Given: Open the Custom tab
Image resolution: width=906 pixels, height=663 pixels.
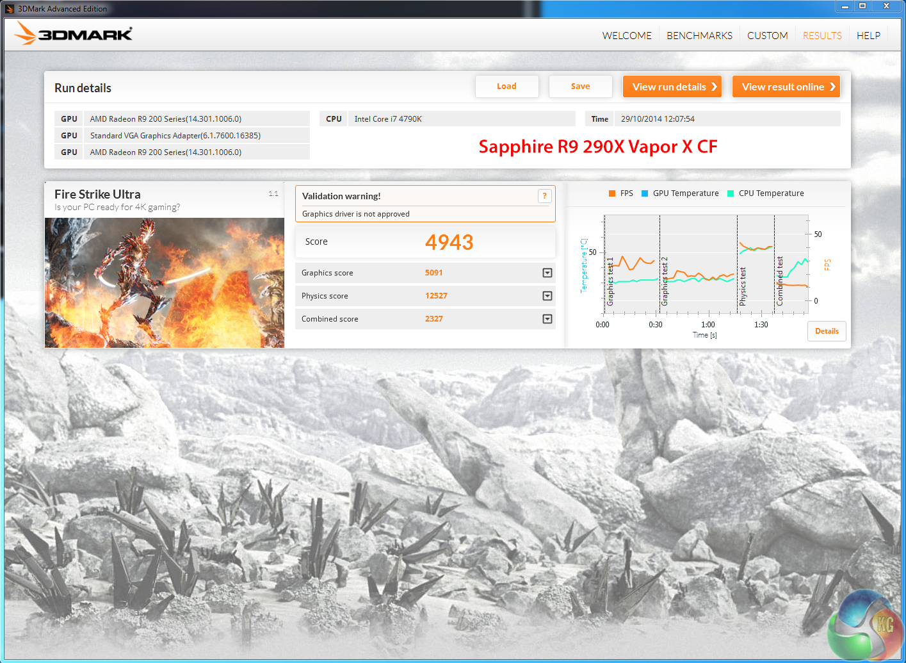Looking at the screenshot, I should [768, 36].
